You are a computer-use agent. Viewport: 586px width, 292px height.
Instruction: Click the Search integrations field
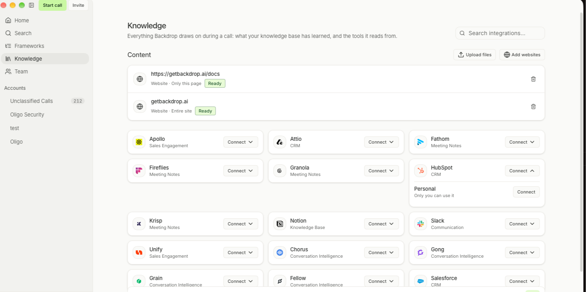click(500, 33)
